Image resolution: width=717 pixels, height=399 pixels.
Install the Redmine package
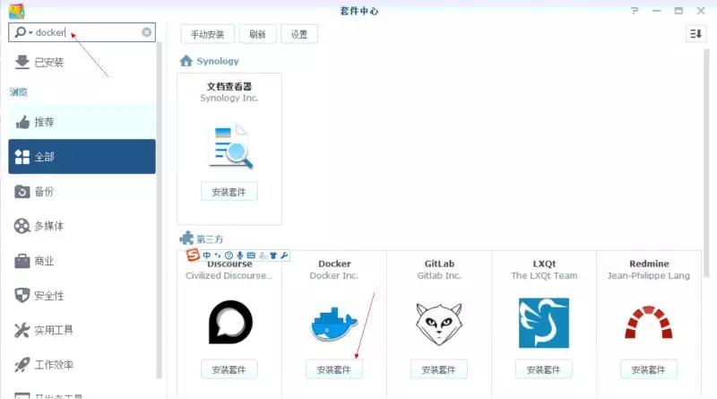(648, 369)
